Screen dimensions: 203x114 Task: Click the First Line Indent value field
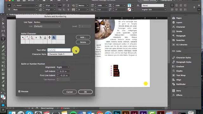pos(64,75)
